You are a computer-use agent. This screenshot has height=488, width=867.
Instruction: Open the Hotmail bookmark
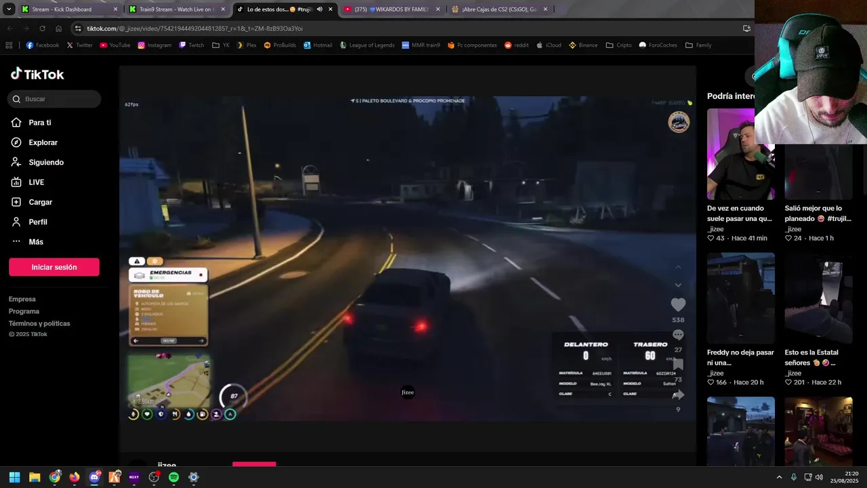(x=318, y=45)
